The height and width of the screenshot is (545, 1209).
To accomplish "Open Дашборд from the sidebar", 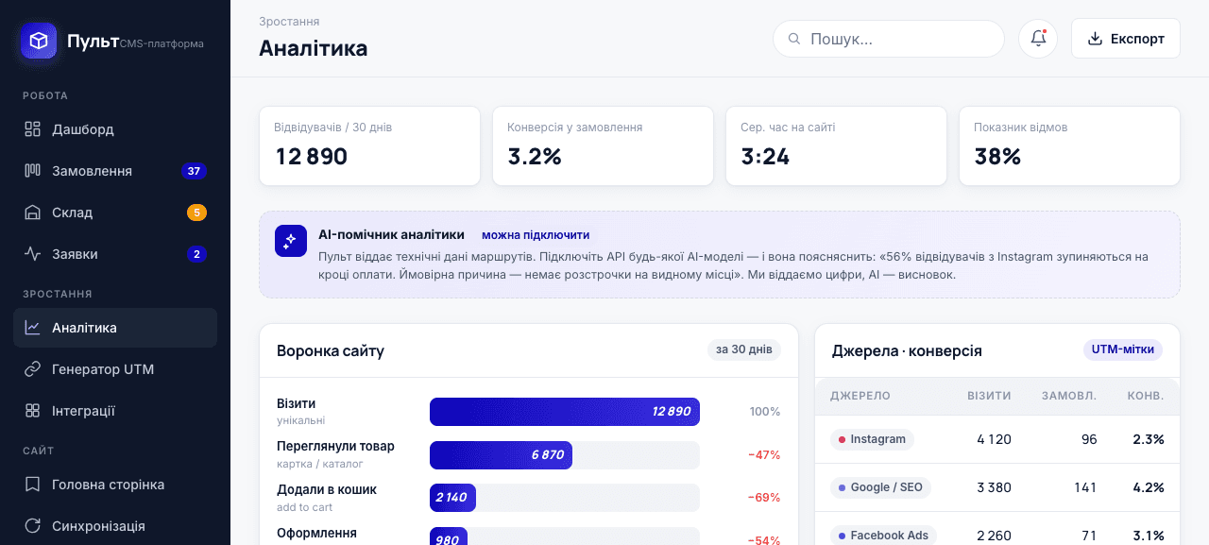I will [115, 129].
